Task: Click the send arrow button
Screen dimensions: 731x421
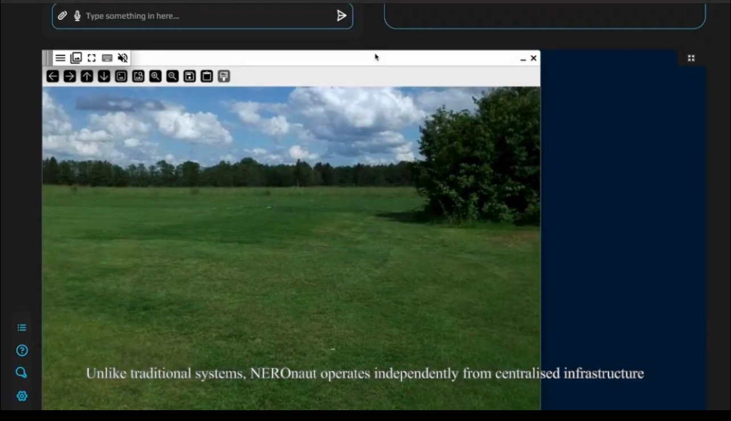Action: click(341, 16)
